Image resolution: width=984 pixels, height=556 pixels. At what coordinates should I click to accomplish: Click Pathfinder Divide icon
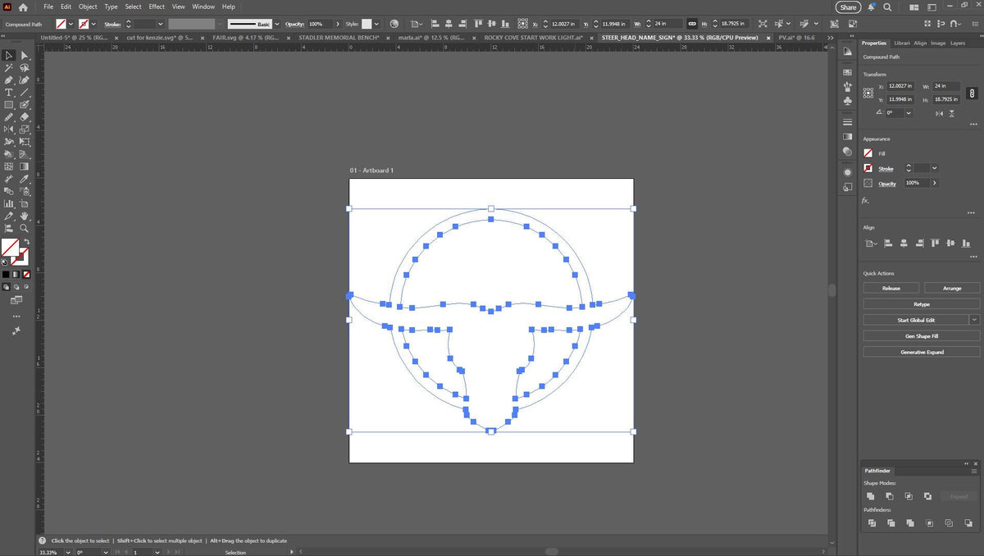(871, 522)
